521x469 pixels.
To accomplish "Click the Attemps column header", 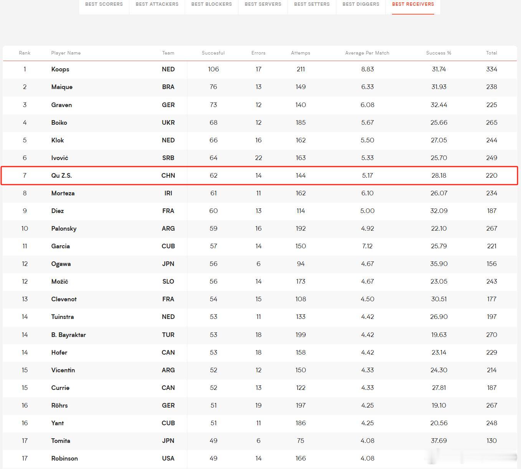I will click(301, 53).
